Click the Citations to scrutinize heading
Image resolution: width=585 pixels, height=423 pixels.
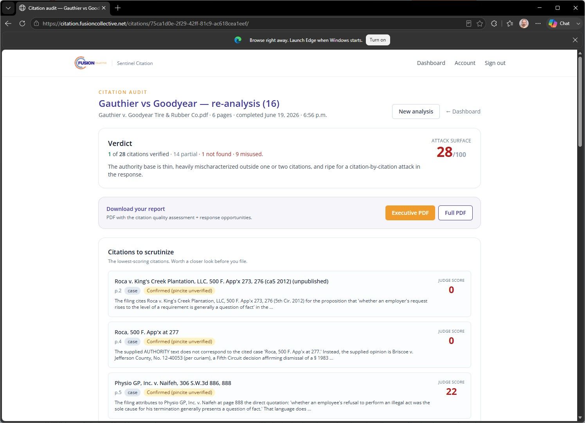click(141, 252)
